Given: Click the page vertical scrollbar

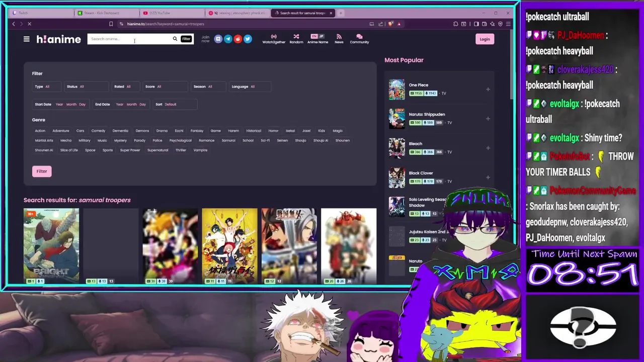Looking at the screenshot, I should coord(511,65).
